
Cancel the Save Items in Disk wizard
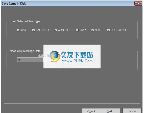click(x=132, y=111)
